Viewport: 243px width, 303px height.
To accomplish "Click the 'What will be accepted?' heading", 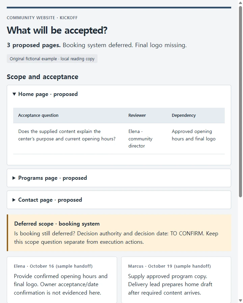I will tap(57, 30).
